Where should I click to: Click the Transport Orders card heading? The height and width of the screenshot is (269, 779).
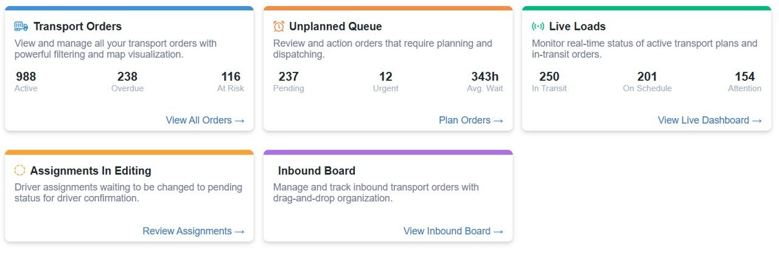77,26
